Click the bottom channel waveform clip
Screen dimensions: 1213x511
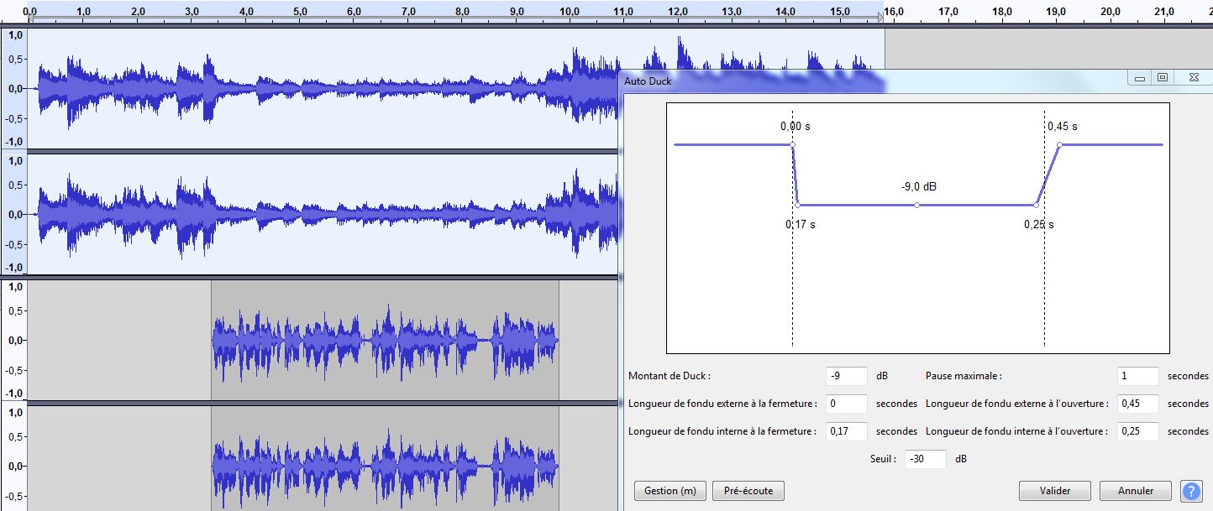click(x=386, y=459)
